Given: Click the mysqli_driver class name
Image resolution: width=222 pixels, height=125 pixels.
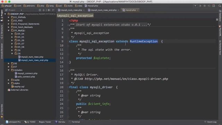Looking at the screenshot, I should click(101, 87).
